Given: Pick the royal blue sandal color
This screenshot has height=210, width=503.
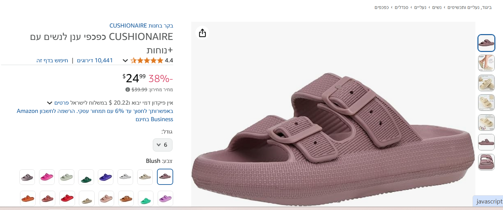Looking at the screenshot, I should (x=105, y=177).
